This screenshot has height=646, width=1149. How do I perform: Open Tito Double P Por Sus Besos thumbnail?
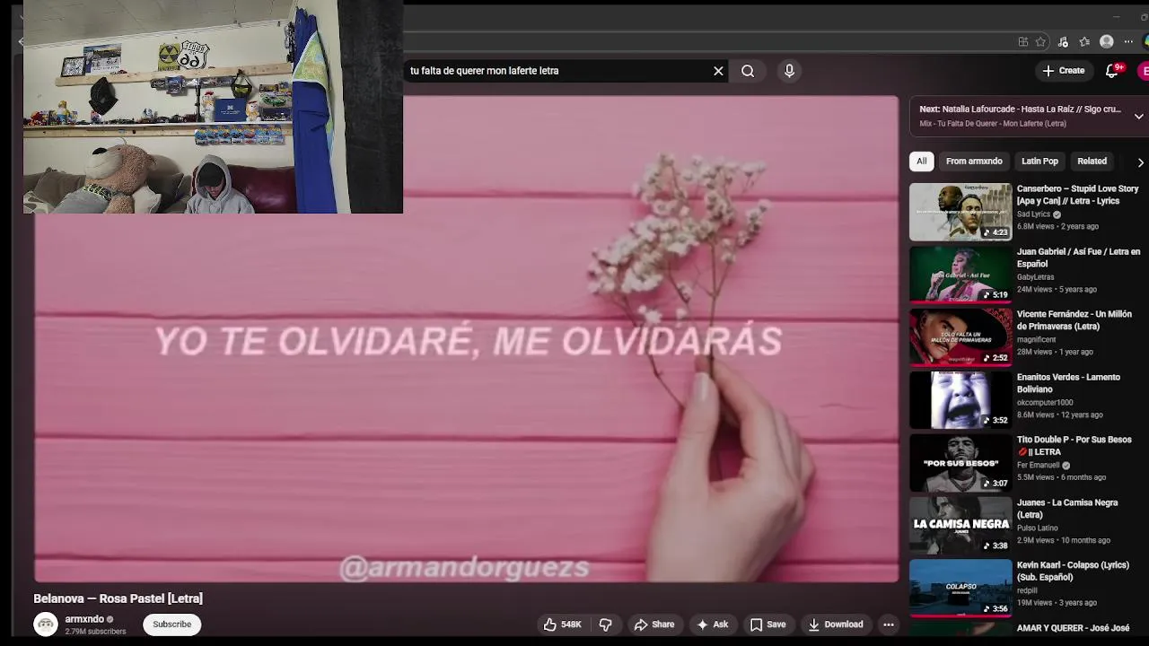(960, 464)
